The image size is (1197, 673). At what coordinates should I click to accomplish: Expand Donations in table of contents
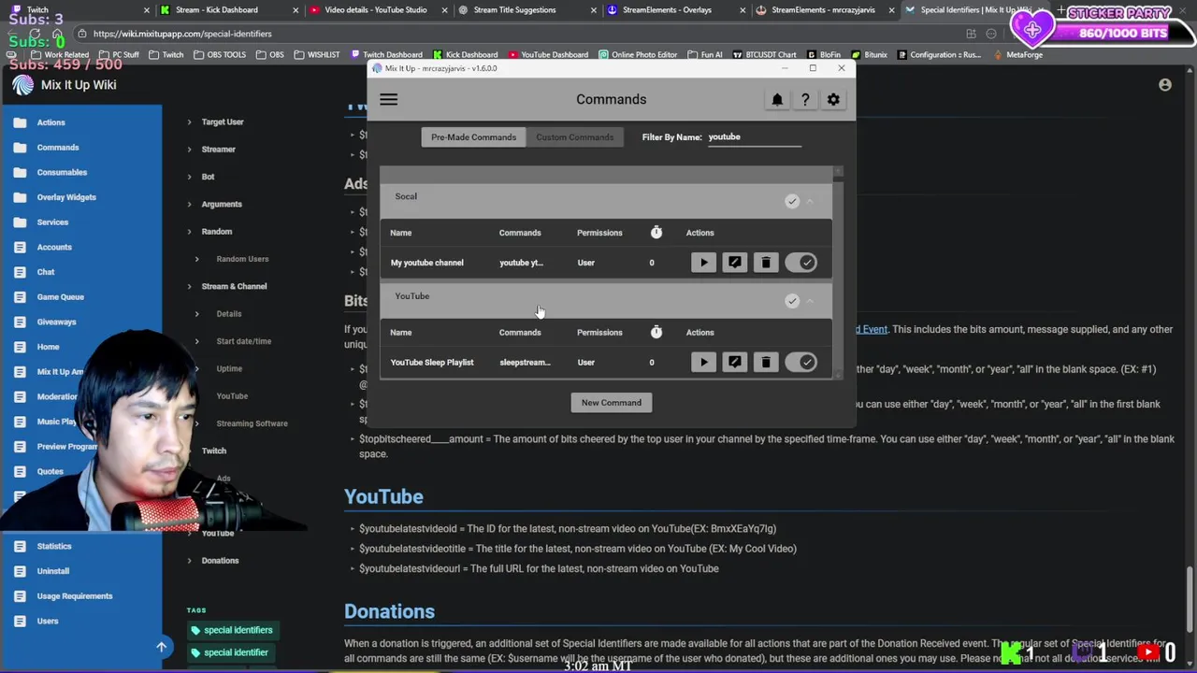pyautogui.click(x=189, y=561)
